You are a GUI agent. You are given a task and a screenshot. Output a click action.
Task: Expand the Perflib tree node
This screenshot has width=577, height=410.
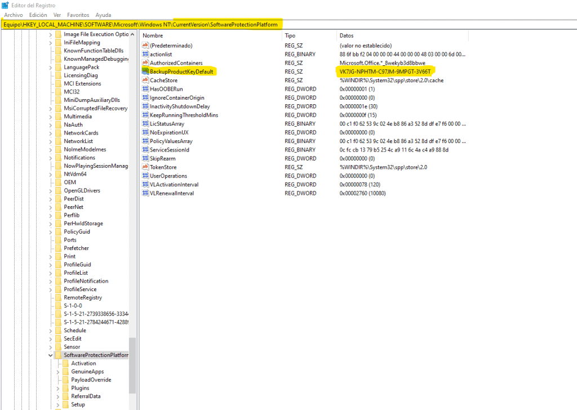(x=50, y=216)
